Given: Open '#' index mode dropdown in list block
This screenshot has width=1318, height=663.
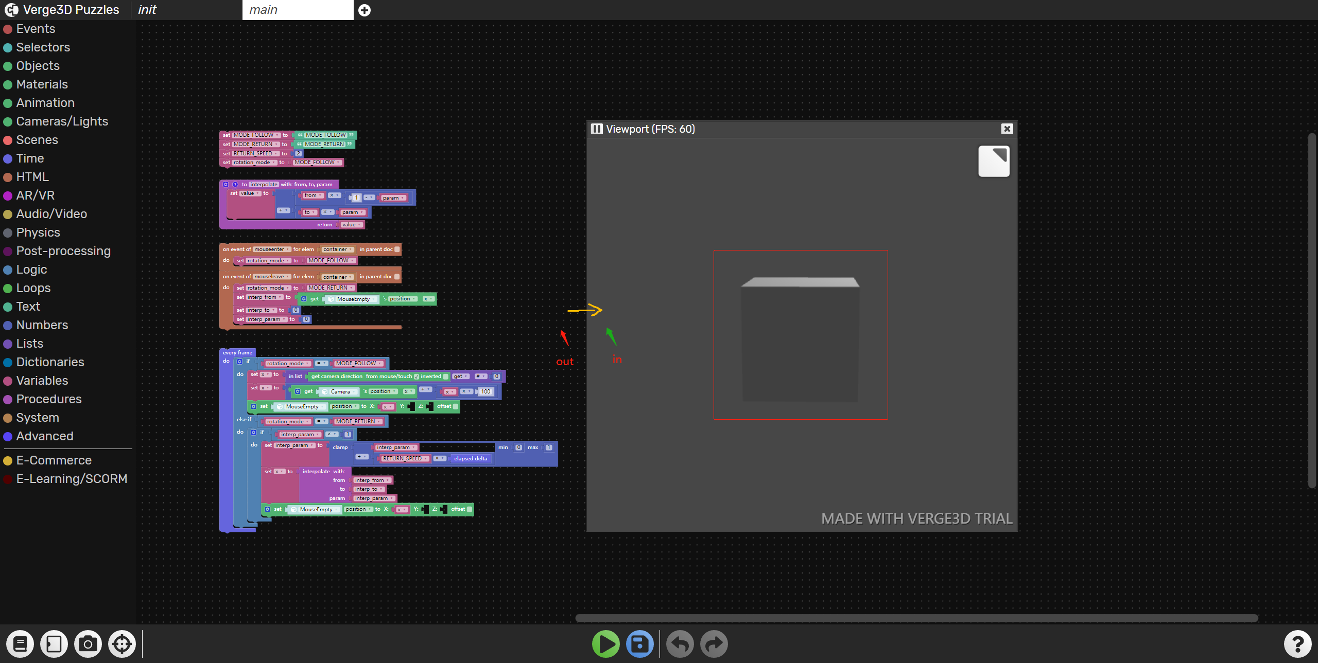Looking at the screenshot, I should (x=481, y=377).
